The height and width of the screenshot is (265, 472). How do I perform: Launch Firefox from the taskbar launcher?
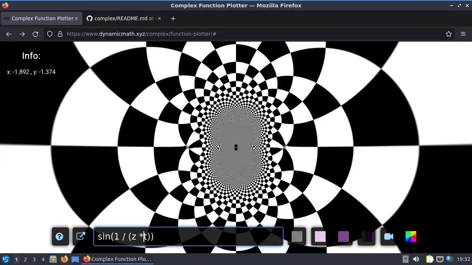pos(64,259)
